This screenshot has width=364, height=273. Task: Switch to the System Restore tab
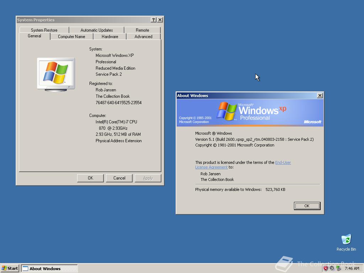44,30
